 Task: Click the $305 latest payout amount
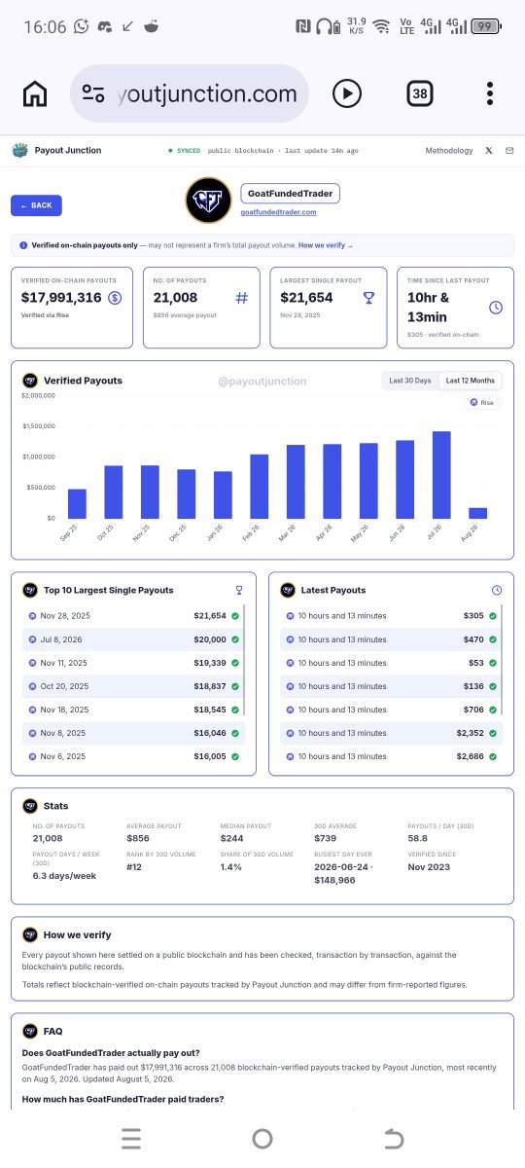pyautogui.click(x=473, y=616)
